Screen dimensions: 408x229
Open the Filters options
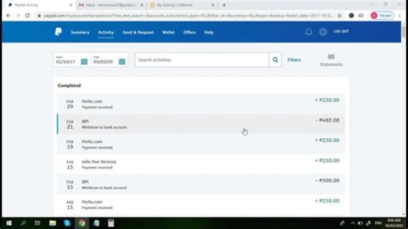294,60
